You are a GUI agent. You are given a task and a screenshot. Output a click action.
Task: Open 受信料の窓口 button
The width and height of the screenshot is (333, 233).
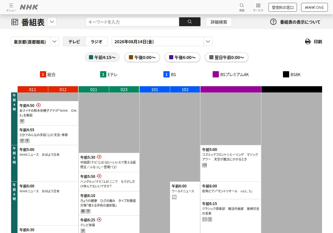[283, 7]
